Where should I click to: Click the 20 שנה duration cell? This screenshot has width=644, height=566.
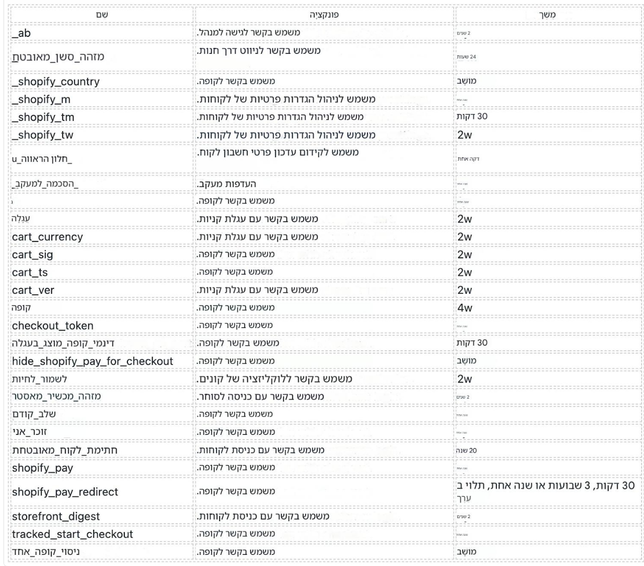[466, 451]
